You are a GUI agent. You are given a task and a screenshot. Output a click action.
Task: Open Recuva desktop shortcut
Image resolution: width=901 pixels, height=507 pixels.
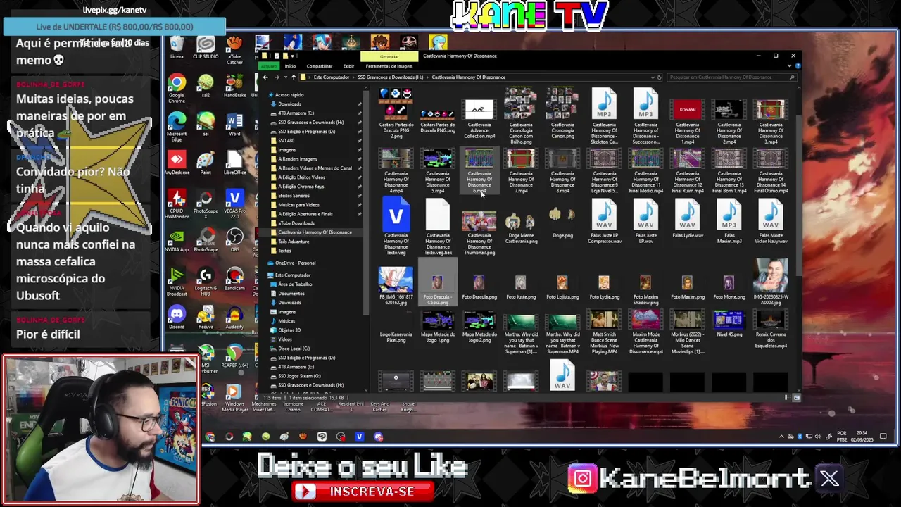[206, 318]
